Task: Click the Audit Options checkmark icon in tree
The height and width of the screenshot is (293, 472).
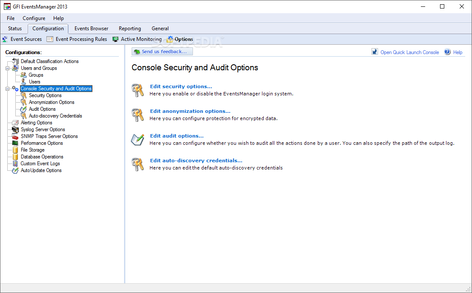Action: (x=23, y=109)
